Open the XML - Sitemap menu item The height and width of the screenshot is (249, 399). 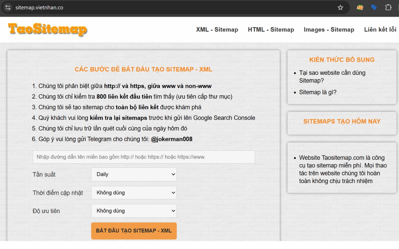(x=217, y=29)
